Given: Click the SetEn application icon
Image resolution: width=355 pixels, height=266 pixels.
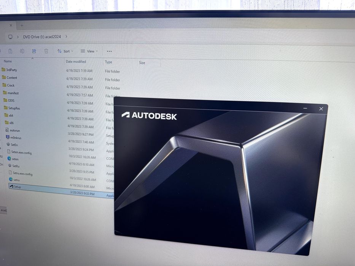Looking at the screenshot, I should (x=8, y=144).
